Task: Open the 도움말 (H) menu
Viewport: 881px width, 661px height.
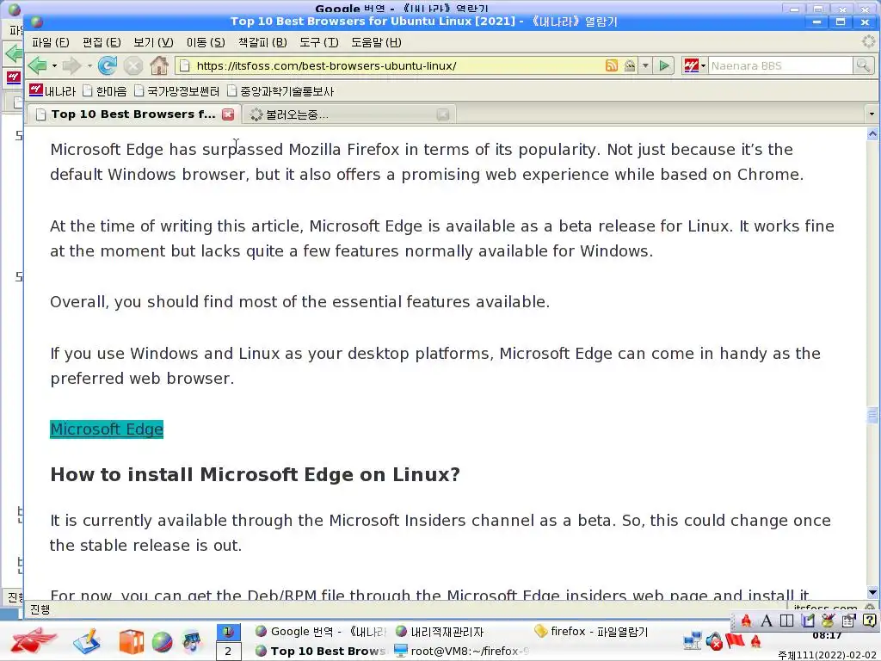Action: (x=376, y=42)
